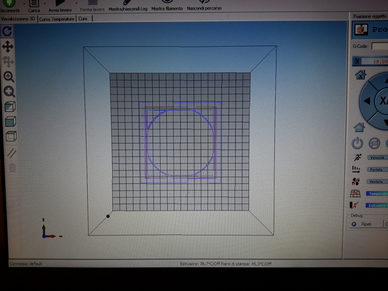Open the Cura tab
The image size is (388, 291).
pyautogui.click(x=83, y=19)
